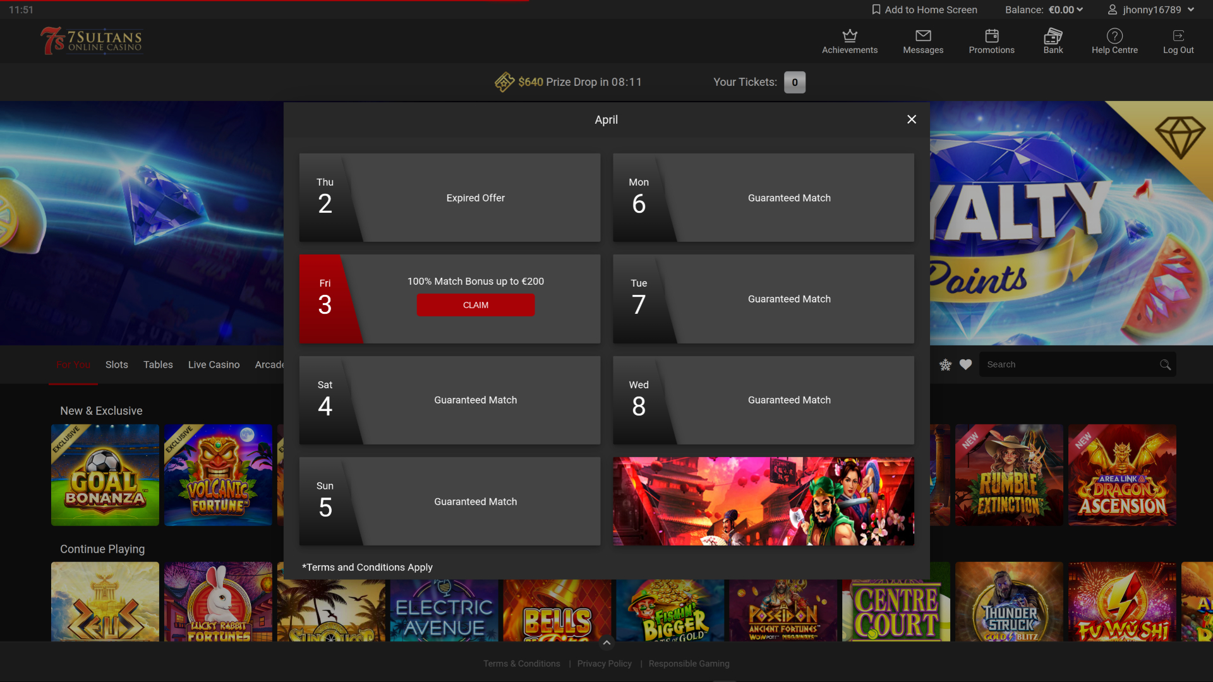This screenshot has width=1213, height=682.
Task: Click the Add to Home Screen link
Action: [924, 9]
